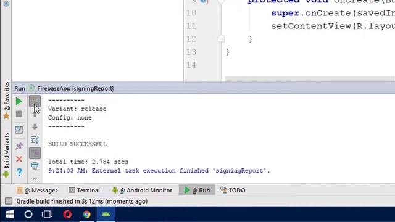Collapse the onCreate method fold marker at line 12
The height and width of the screenshot is (222, 395).
click(x=221, y=39)
